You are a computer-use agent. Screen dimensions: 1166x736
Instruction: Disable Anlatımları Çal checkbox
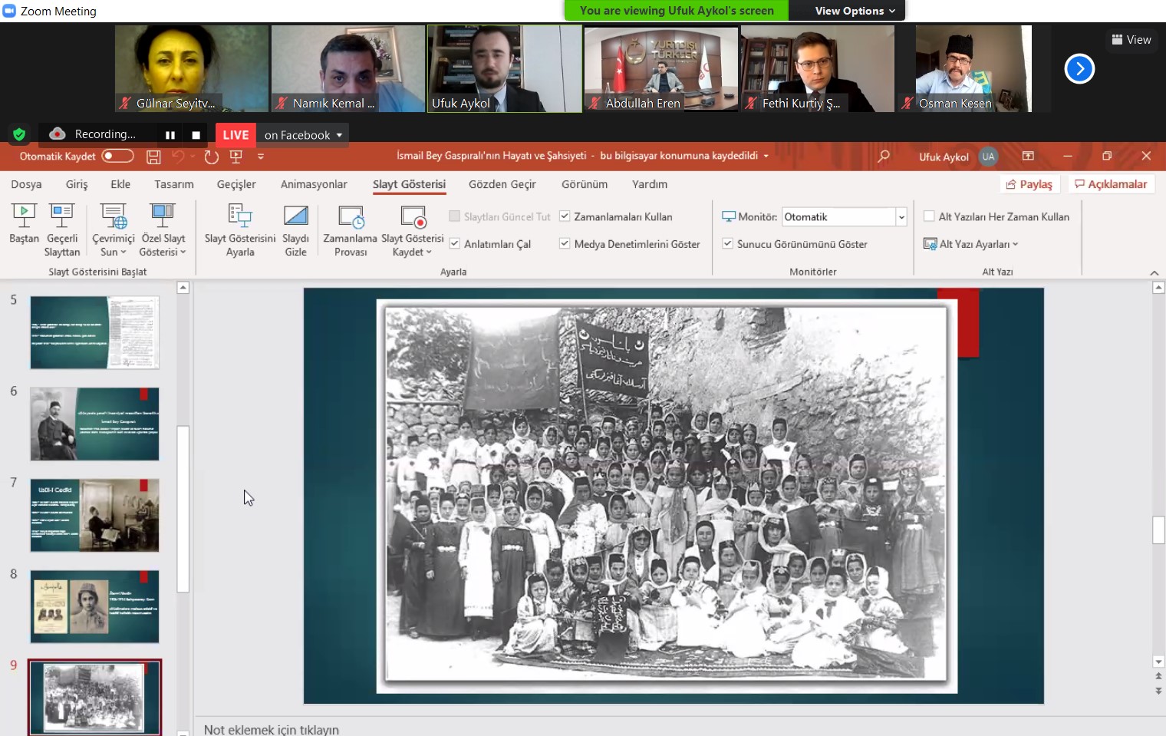pos(455,244)
